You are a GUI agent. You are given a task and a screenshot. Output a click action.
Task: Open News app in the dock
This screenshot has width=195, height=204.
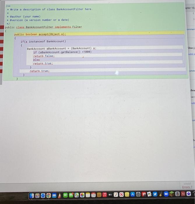point(122,195)
